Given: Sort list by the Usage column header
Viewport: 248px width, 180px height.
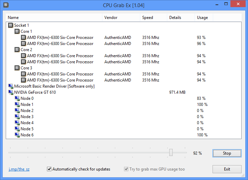Looking at the screenshot, I should point(204,18).
